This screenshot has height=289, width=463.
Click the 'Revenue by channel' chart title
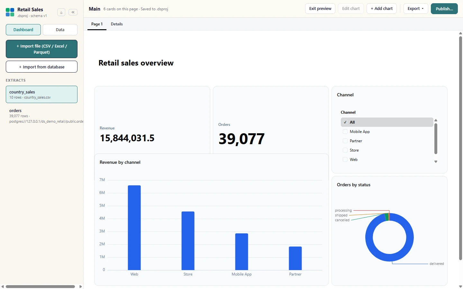click(120, 162)
